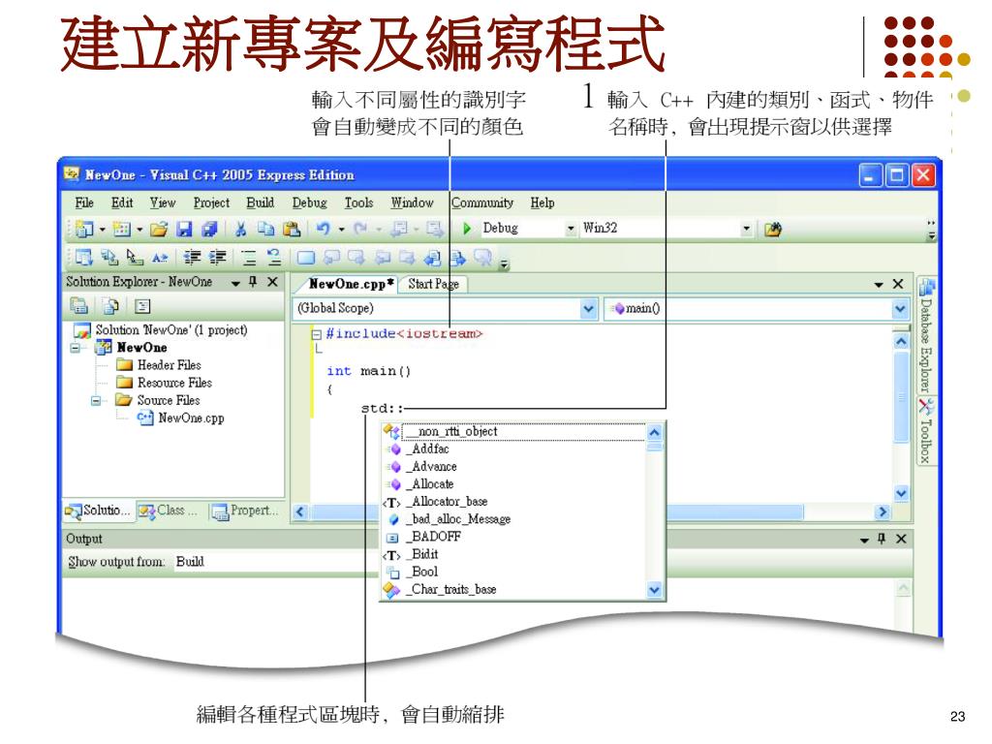Open the Build menu
Screen dimensions: 992x744
pos(260,202)
